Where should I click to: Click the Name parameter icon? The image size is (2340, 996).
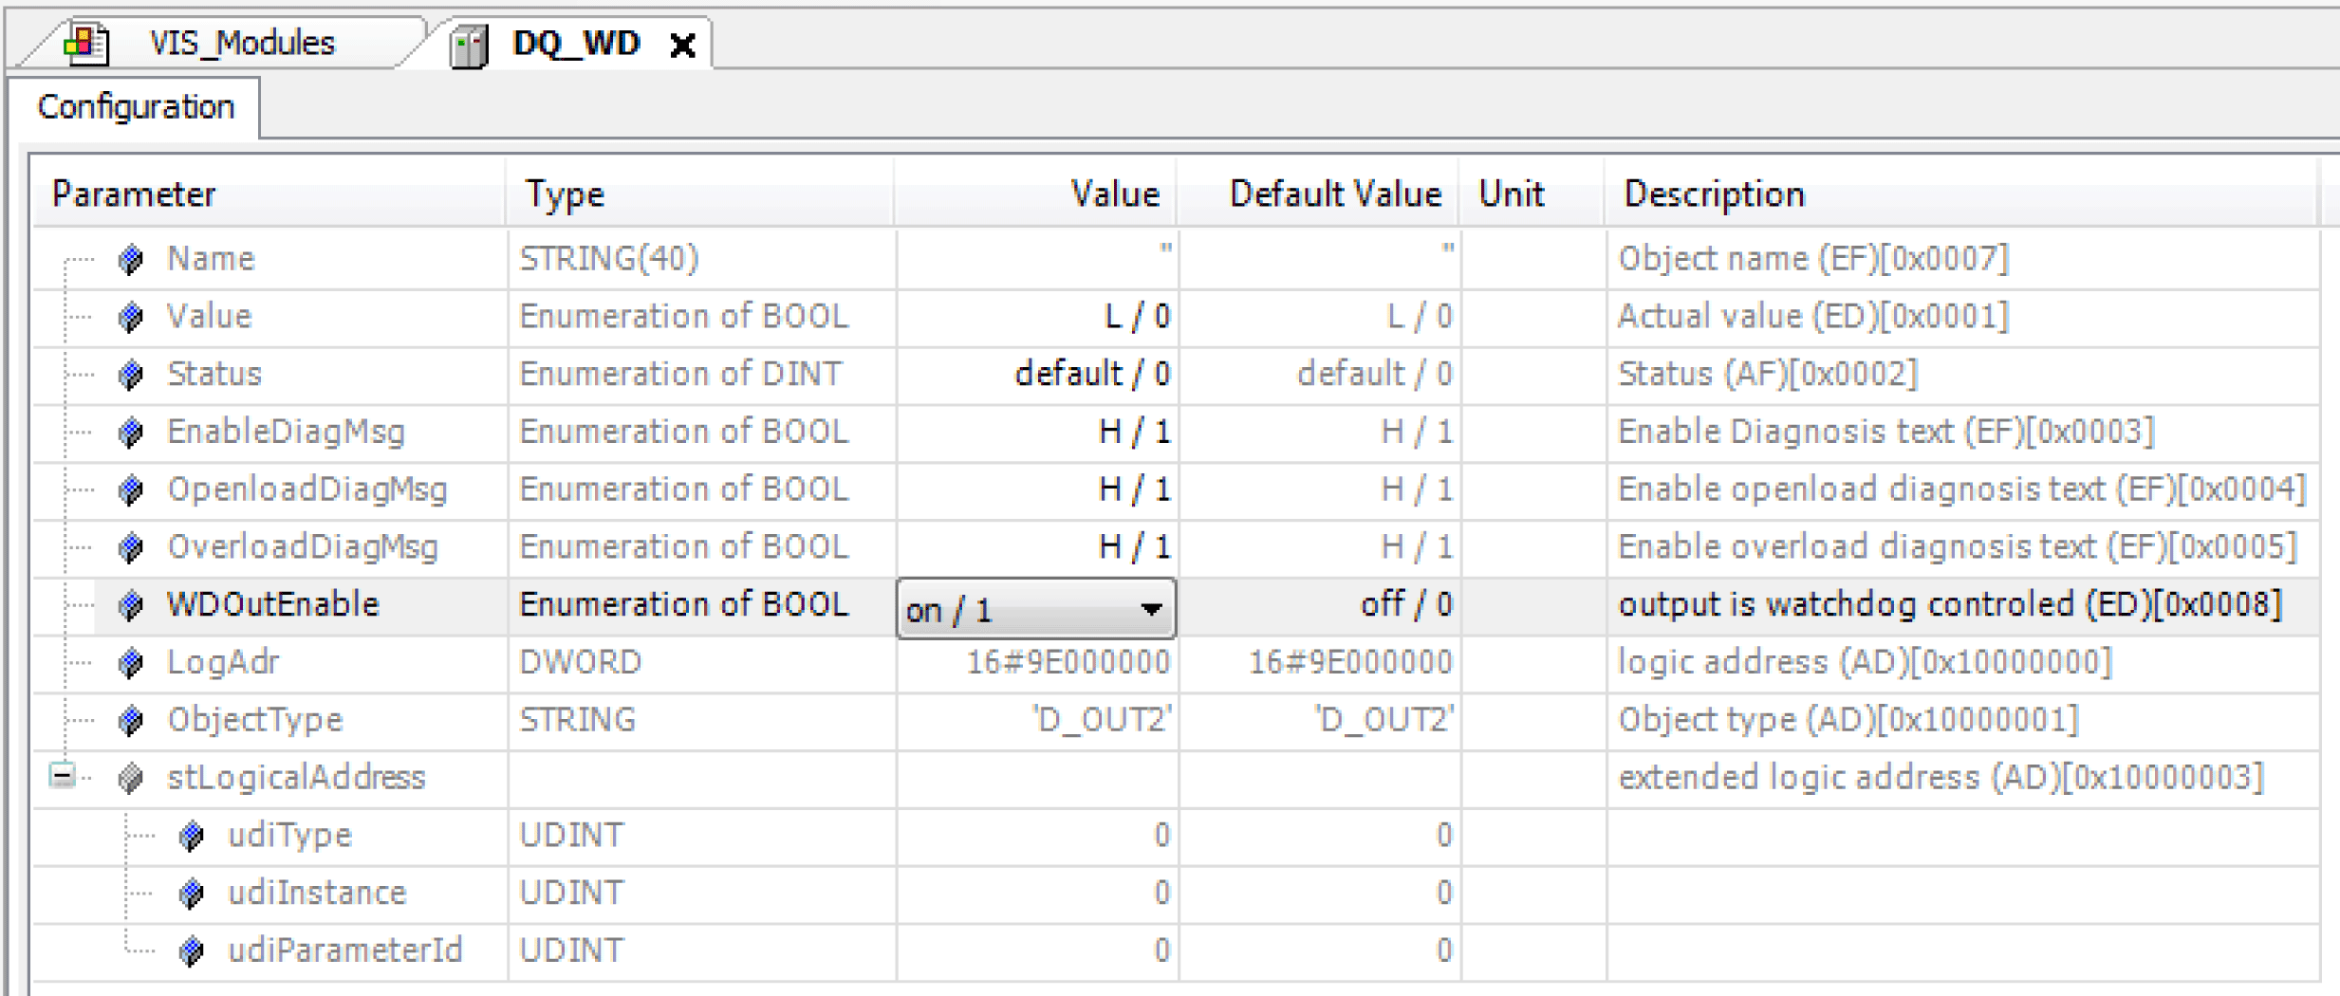131,259
